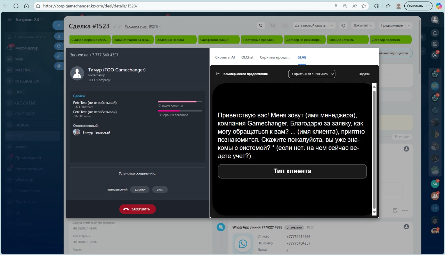Click the browser refresh icon
This screenshot has width=445, height=255.
[16, 6]
